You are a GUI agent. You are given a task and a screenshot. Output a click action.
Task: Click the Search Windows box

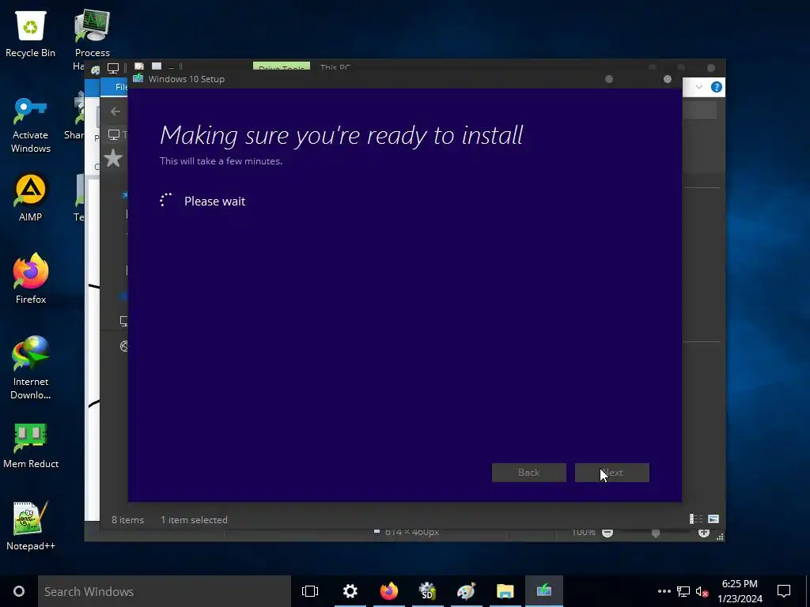165,591
